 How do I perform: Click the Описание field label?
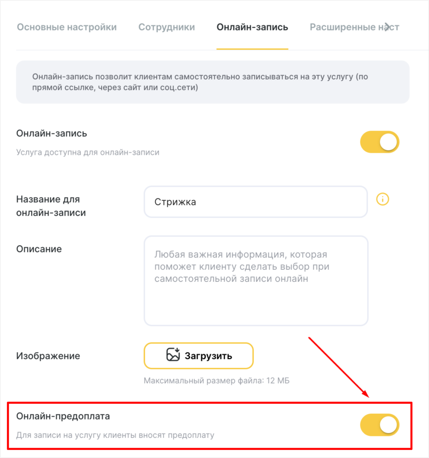(x=39, y=249)
